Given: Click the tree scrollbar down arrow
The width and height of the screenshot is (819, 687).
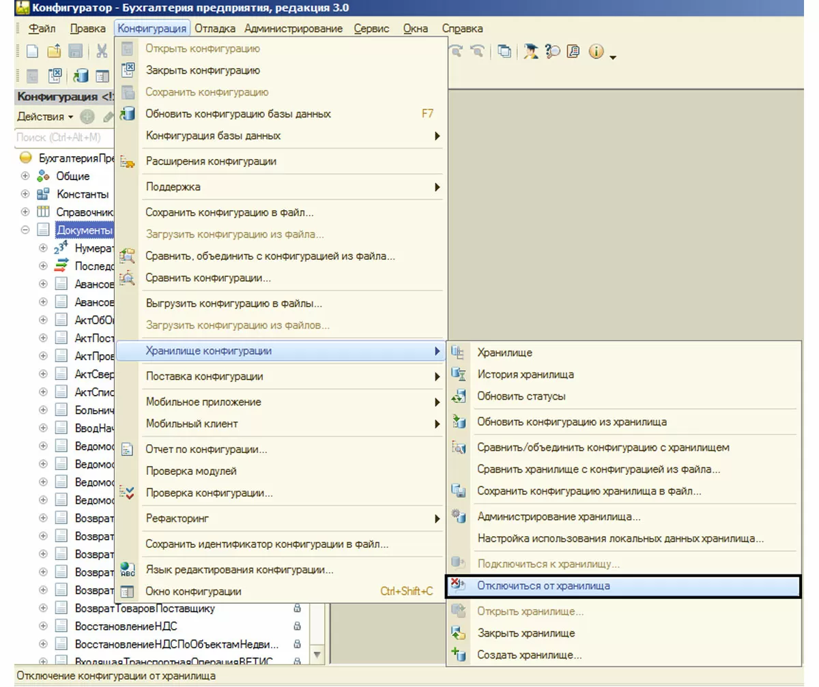Looking at the screenshot, I should coord(316,655).
